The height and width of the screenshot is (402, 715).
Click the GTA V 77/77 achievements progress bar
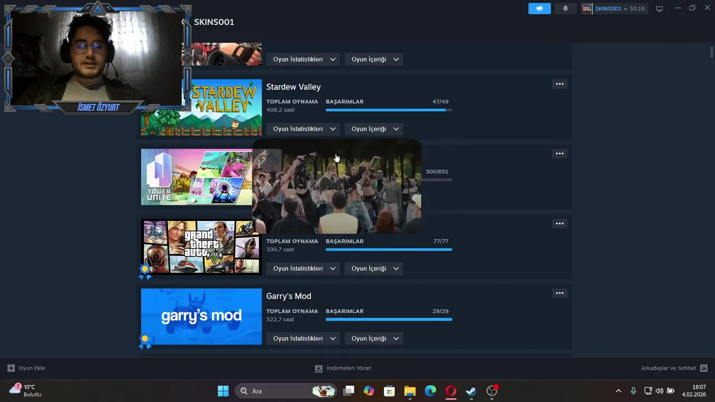[x=389, y=250]
